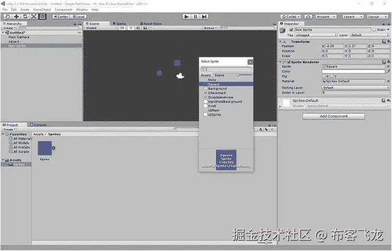392x251 pixels.
Task: Start Play mode with the Play button
Action: 186,17
